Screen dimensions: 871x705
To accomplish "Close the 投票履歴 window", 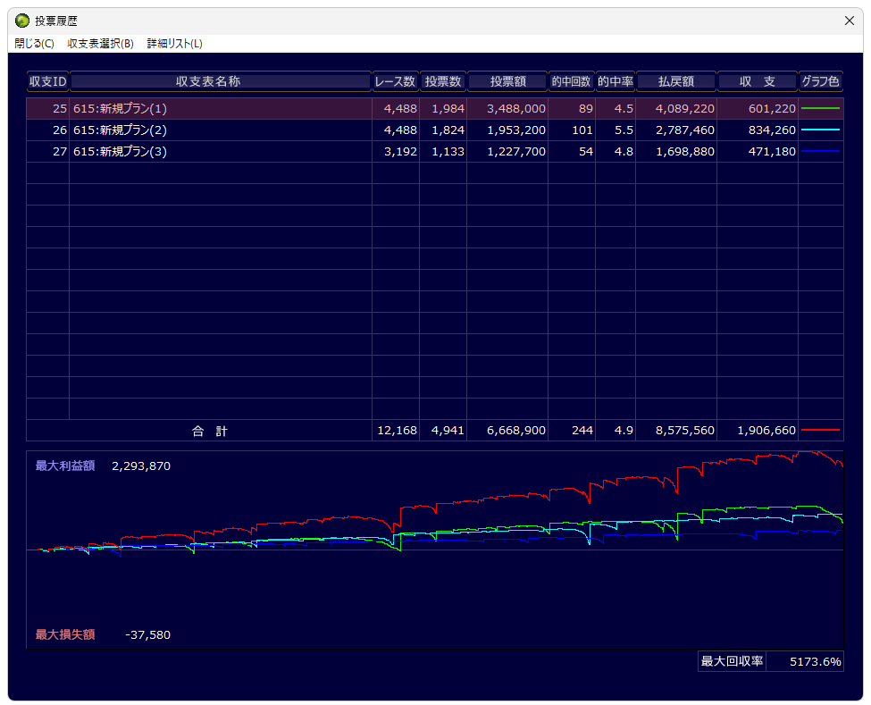I will tap(850, 21).
